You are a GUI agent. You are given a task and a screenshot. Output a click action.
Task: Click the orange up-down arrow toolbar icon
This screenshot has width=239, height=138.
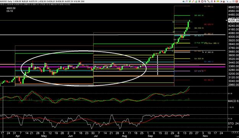coord(215,2)
